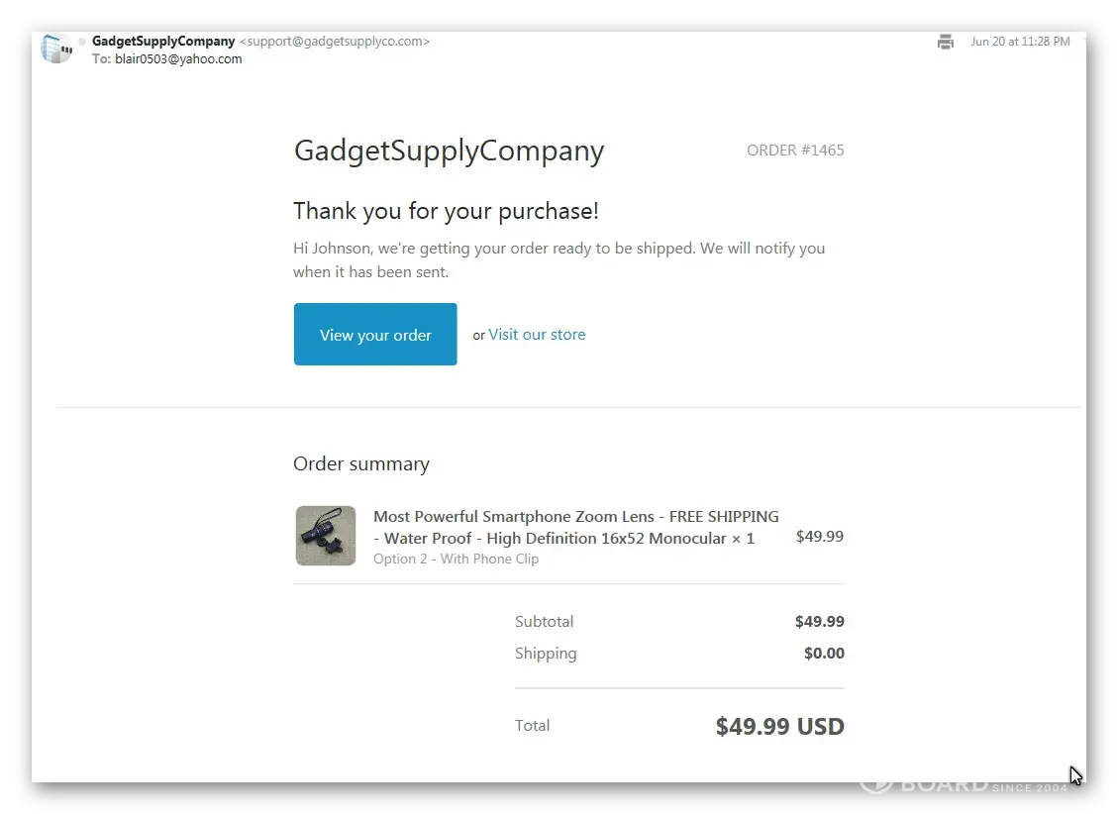Click the Smartphone Zoom Lens product title
This screenshot has height=814, width=1118.
(575, 527)
